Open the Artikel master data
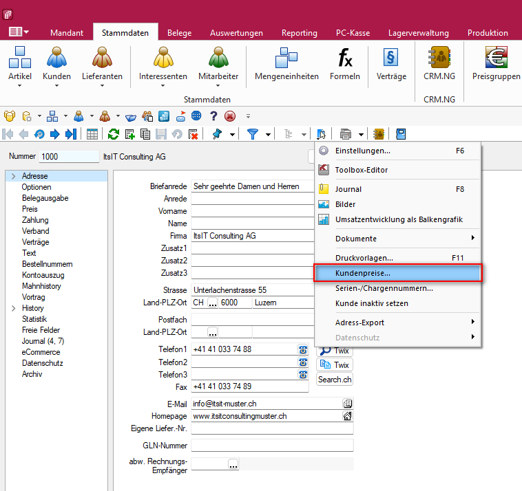 (20, 63)
